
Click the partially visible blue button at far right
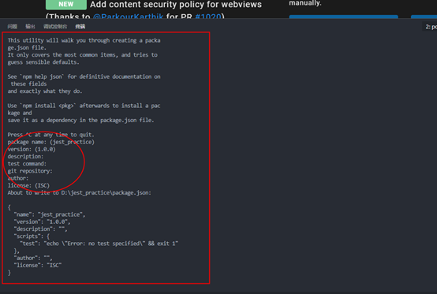pyautogui.click(x=424, y=17)
